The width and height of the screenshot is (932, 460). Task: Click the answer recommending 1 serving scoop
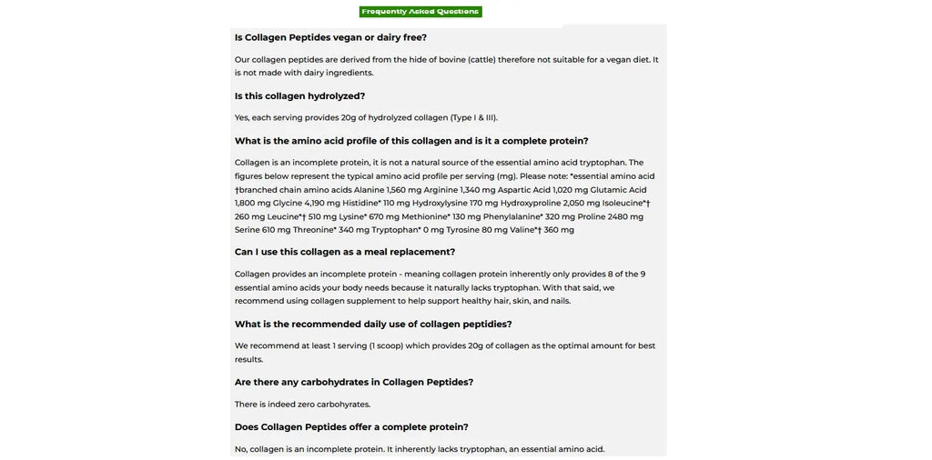[x=444, y=352]
